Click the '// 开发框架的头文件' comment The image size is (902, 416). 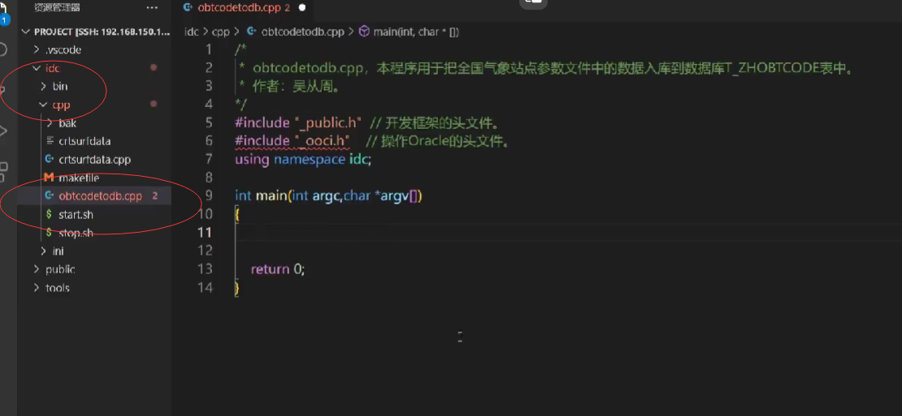434,122
